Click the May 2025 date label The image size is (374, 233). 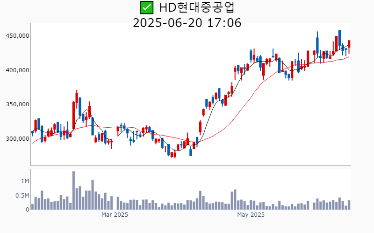(x=251, y=215)
